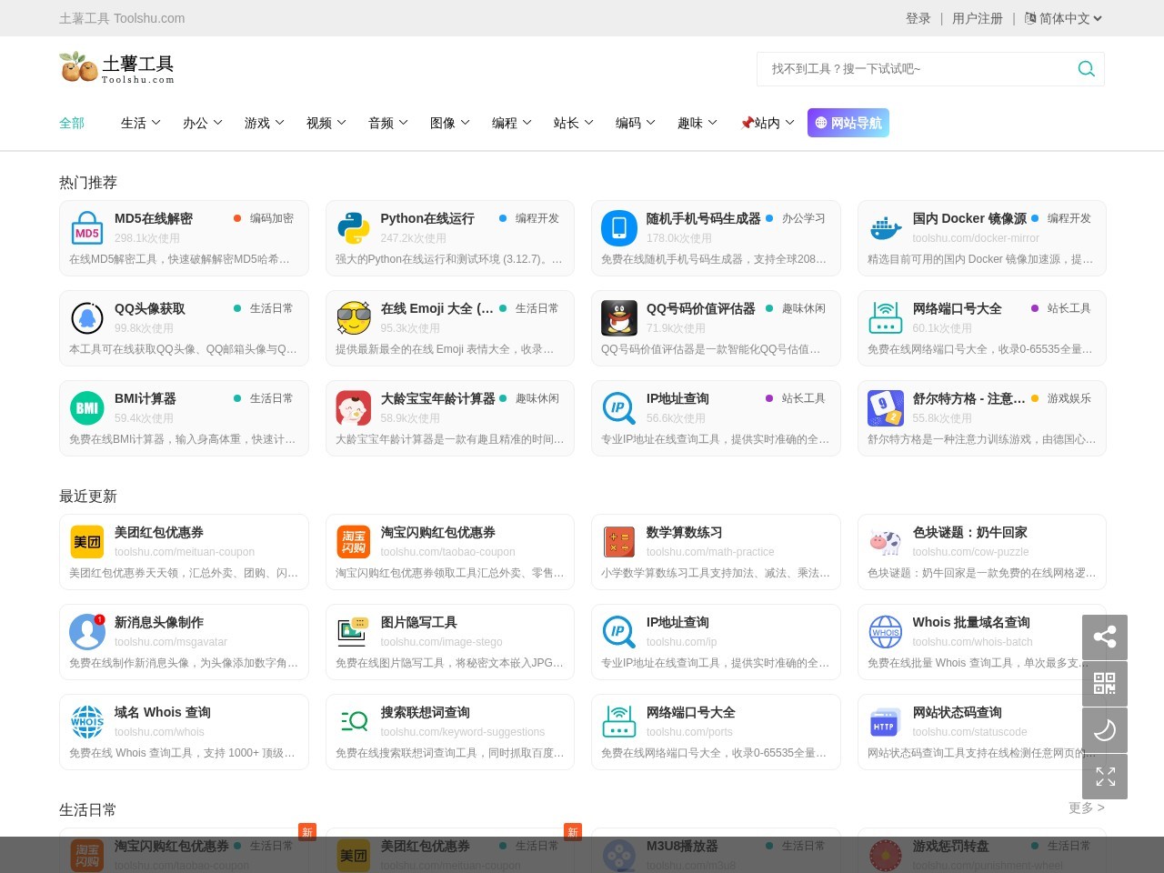Expand the 站内 menu dropdown
Viewport: 1164px width, 873px height.
(768, 123)
